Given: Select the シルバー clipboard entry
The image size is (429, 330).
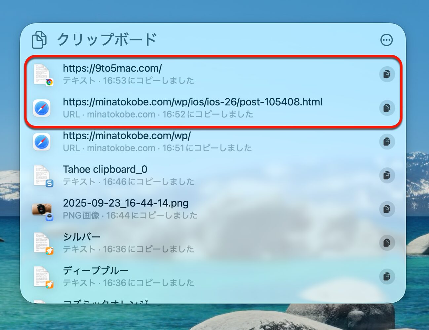Looking at the screenshot, I should click(x=82, y=237).
